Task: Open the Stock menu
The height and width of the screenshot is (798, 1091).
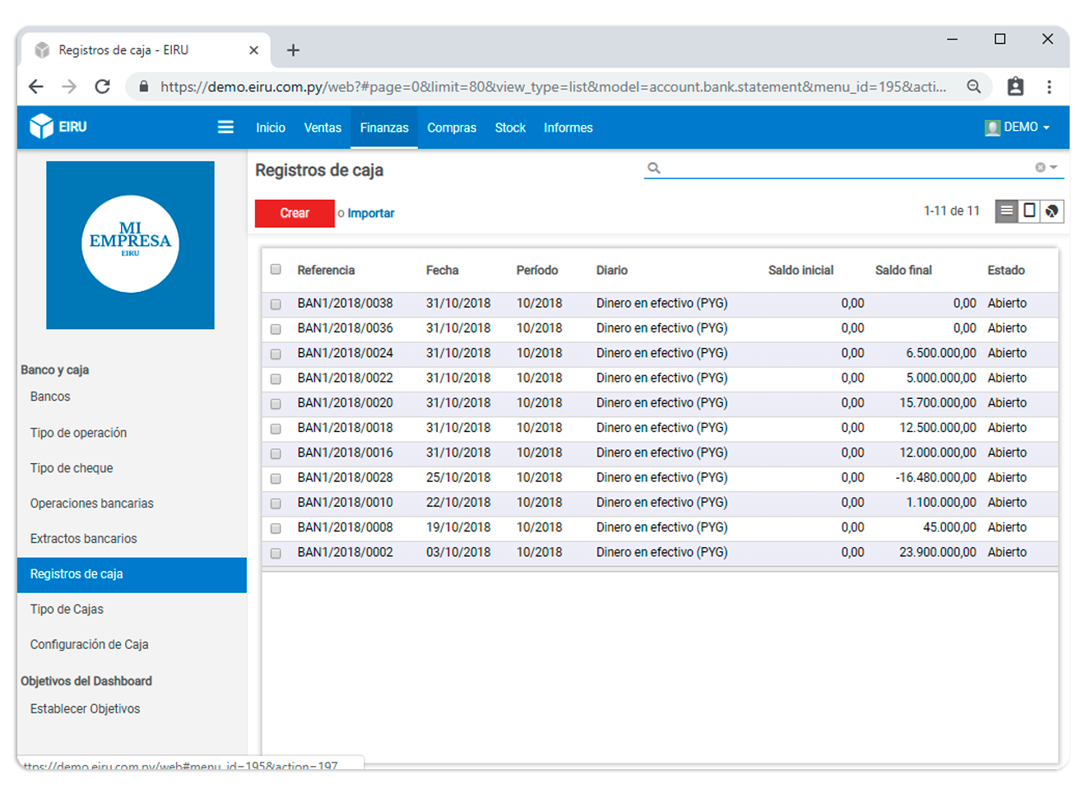Action: pyautogui.click(x=510, y=128)
